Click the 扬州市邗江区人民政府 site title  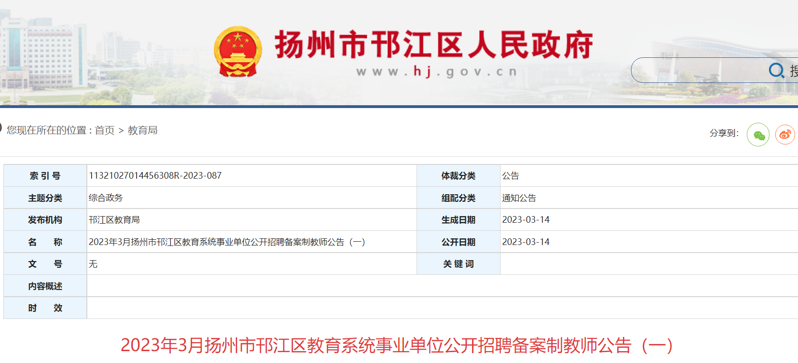(x=434, y=45)
